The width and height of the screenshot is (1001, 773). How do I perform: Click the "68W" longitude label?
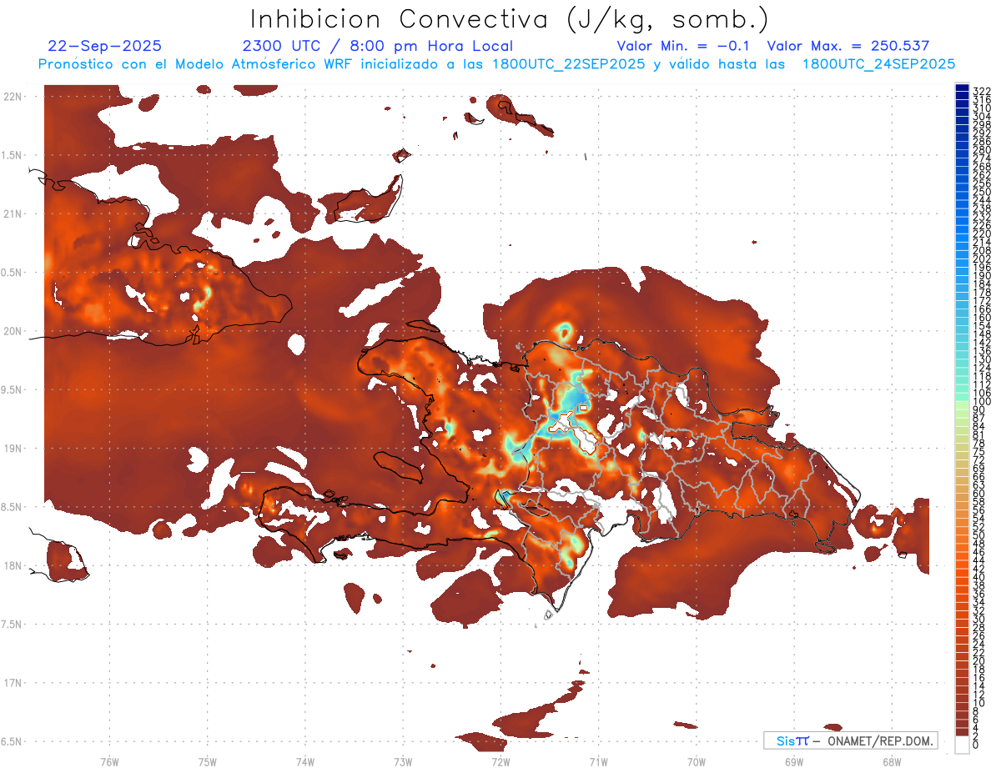(891, 761)
